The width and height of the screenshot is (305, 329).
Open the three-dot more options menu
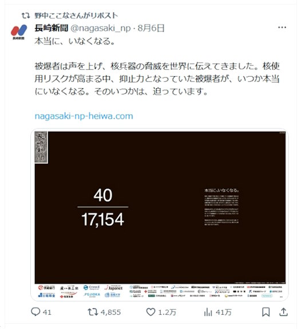tap(282, 28)
